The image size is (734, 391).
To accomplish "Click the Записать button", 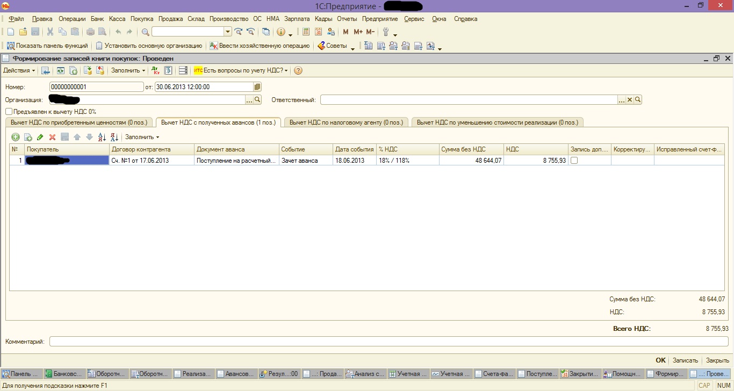I will pyautogui.click(x=685, y=360).
